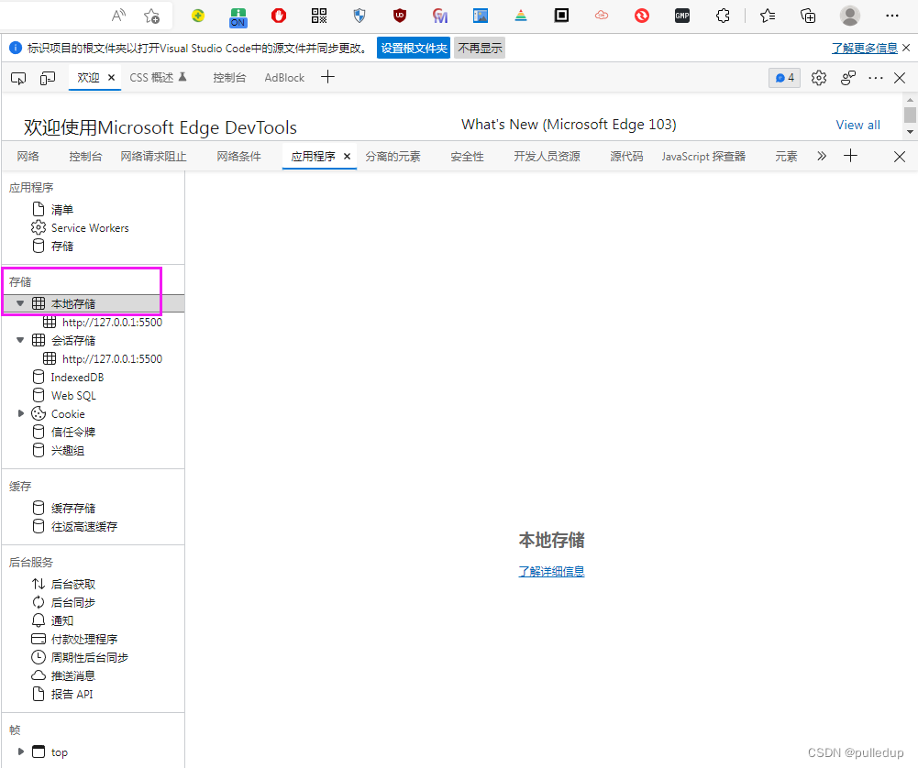
Task: Select 信任令牌 in storage list
Action: tap(72, 433)
